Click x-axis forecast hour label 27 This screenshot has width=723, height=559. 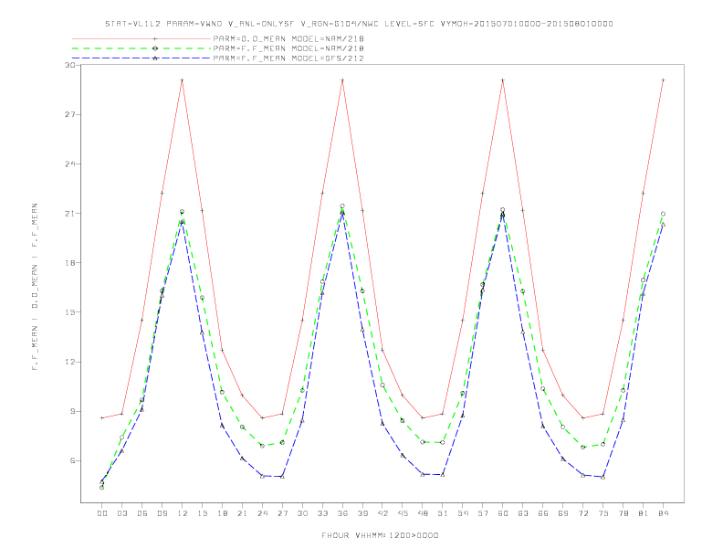(282, 513)
